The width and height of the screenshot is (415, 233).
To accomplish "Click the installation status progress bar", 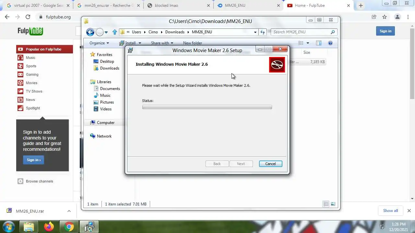I will pos(207,107).
